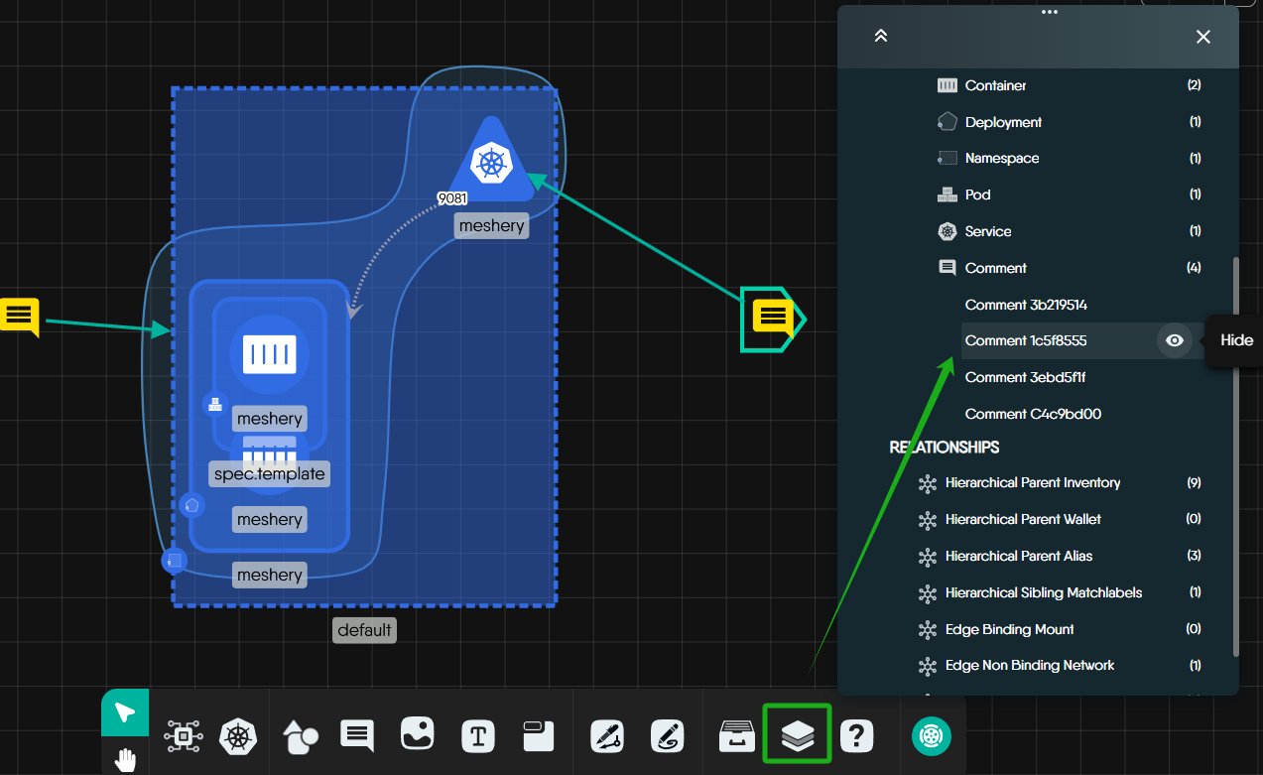Click the Pen drawing tool
The height and width of the screenshot is (775, 1263).
(606, 736)
